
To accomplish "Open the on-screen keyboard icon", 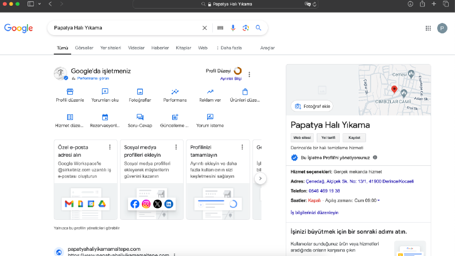I will 220,28.
